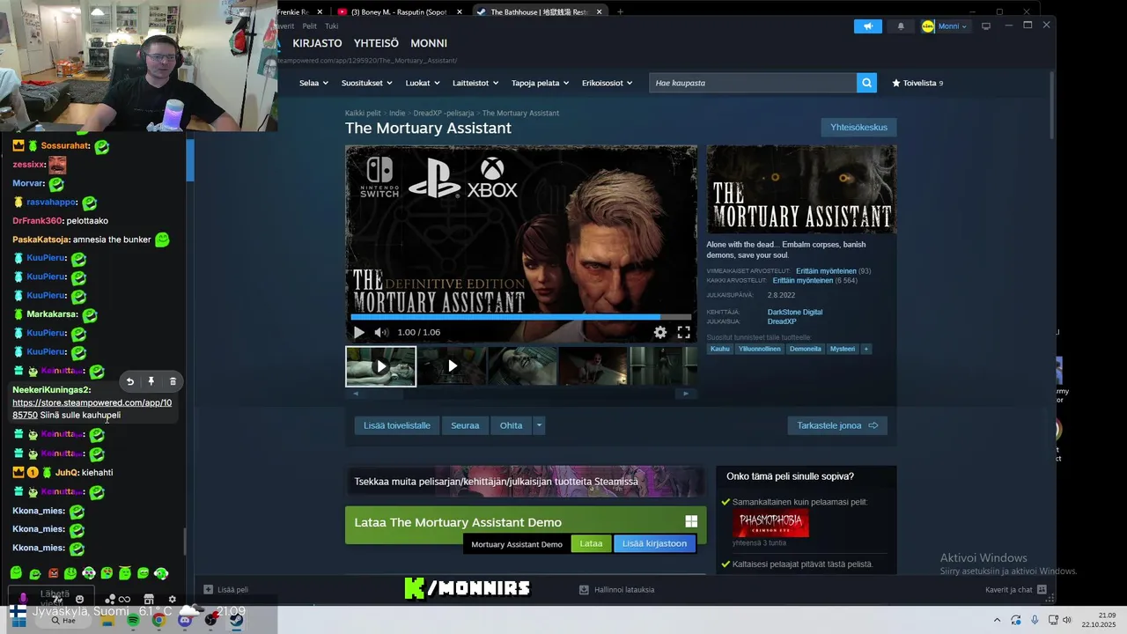Toggle trailer fullscreen icon
The width and height of the screenshot is (1127, 634).
click(683, 332)
